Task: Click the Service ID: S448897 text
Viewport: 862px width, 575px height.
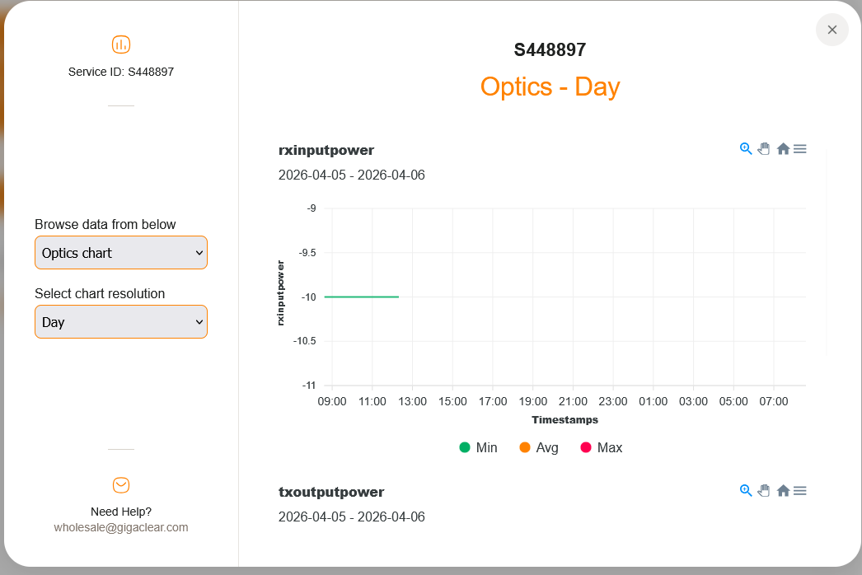Action: [x=121, y=72]
